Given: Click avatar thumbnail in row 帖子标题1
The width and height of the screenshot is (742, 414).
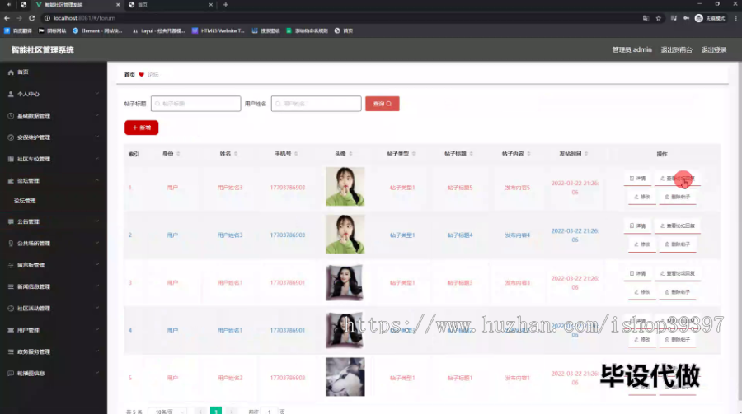Looking at the screenshot, I should click(345, 377).
